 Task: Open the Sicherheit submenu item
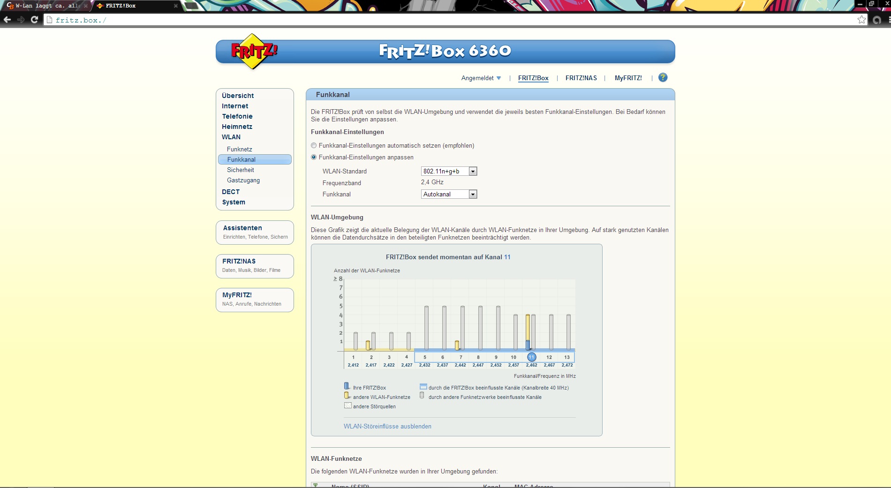[x=241, y=170]
